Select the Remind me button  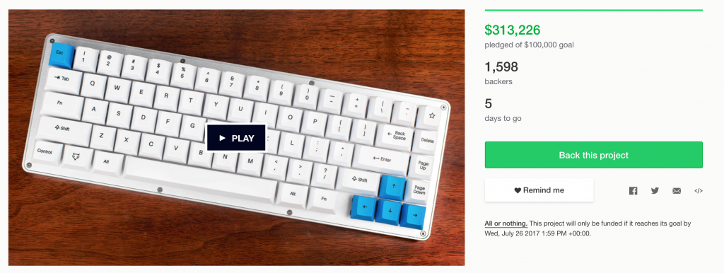click(x=539, y=190)
